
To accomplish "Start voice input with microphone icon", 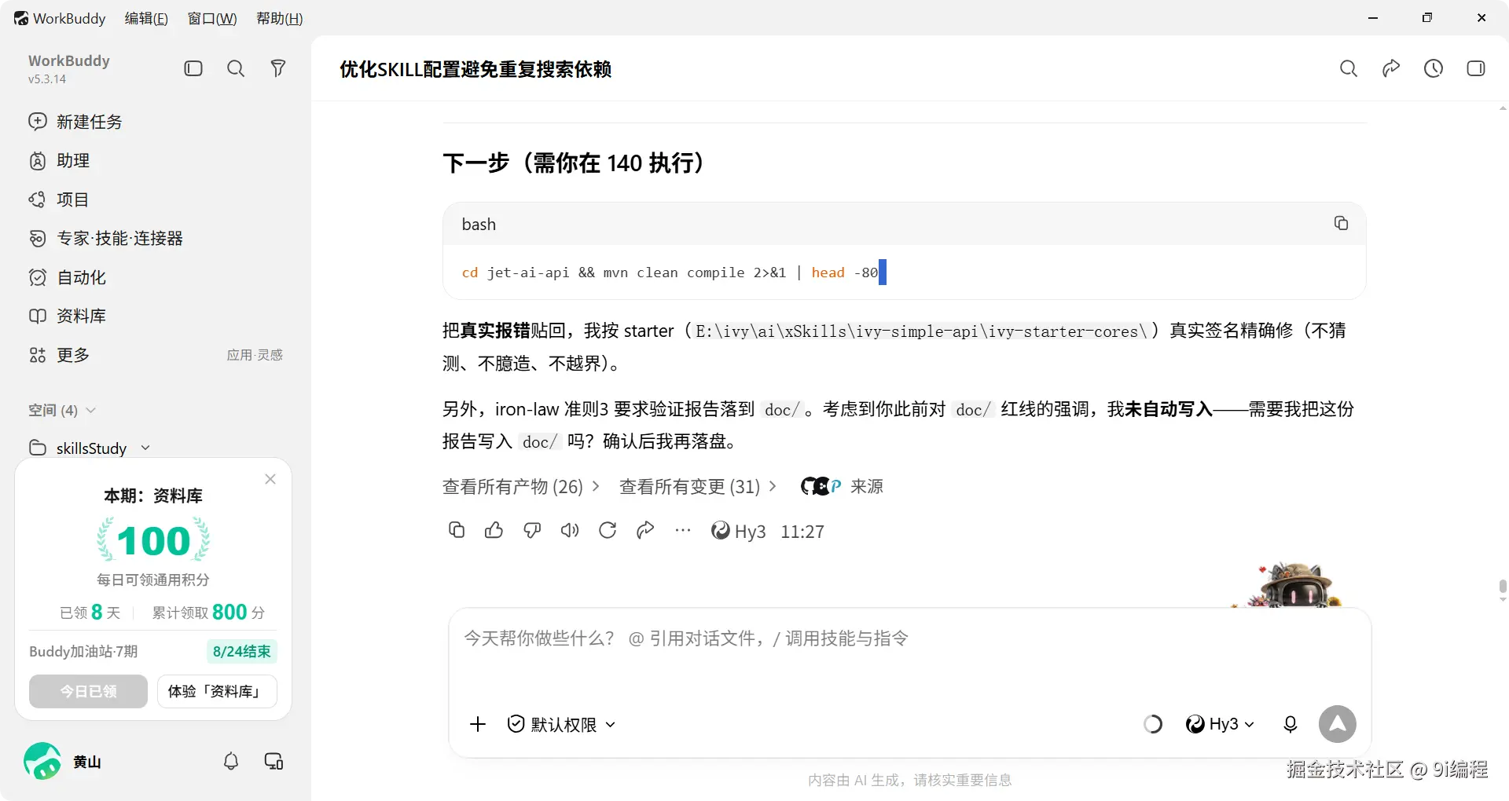I will 1291,724.
